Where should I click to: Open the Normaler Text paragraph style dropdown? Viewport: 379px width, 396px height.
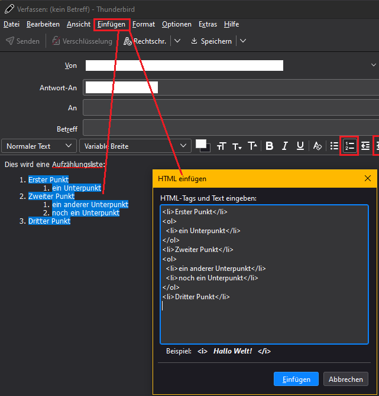coord(39,146)
